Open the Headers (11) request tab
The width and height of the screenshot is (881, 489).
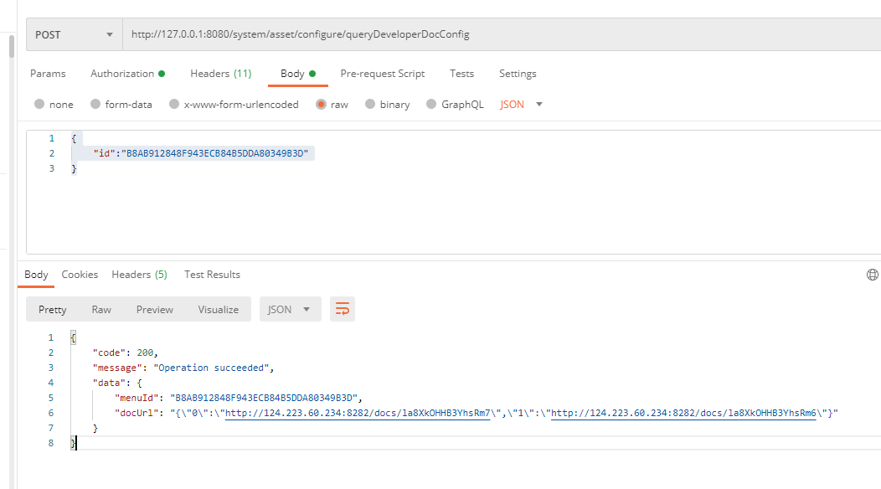click(x=220, y=74)
